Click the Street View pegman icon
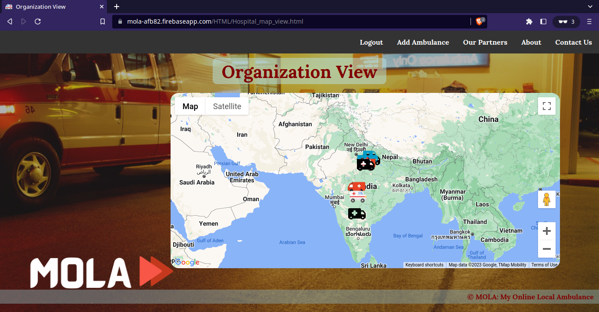This screenshot has width=599, height=312. click(x=546, y=199)
